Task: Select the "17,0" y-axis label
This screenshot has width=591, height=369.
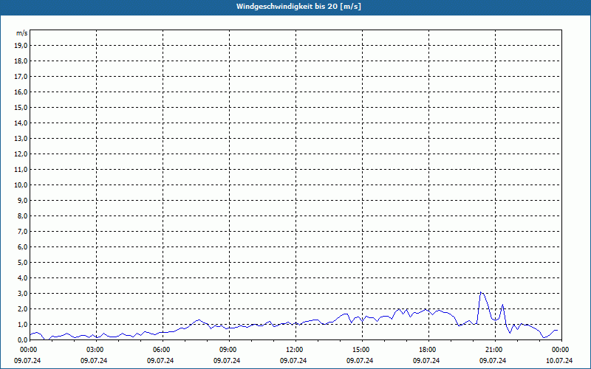Action: point(21,77)
